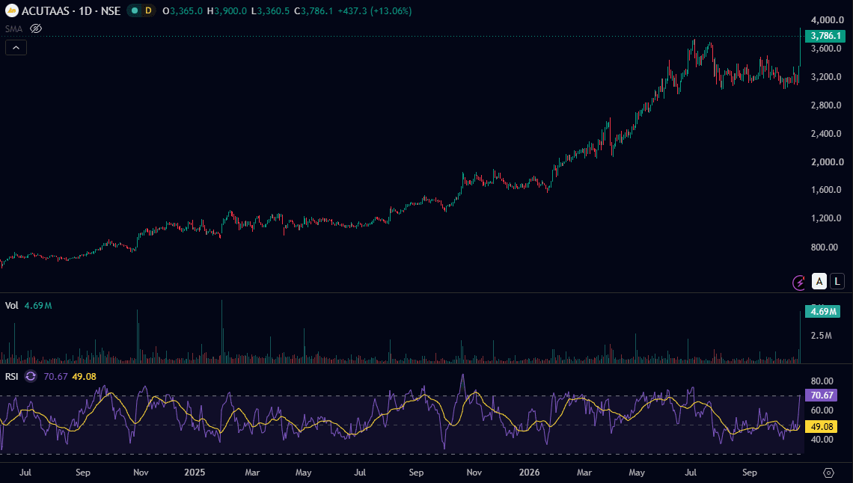Click the yellow D delayed-data badge
853x483 pixels.
(x=148, y=11)
